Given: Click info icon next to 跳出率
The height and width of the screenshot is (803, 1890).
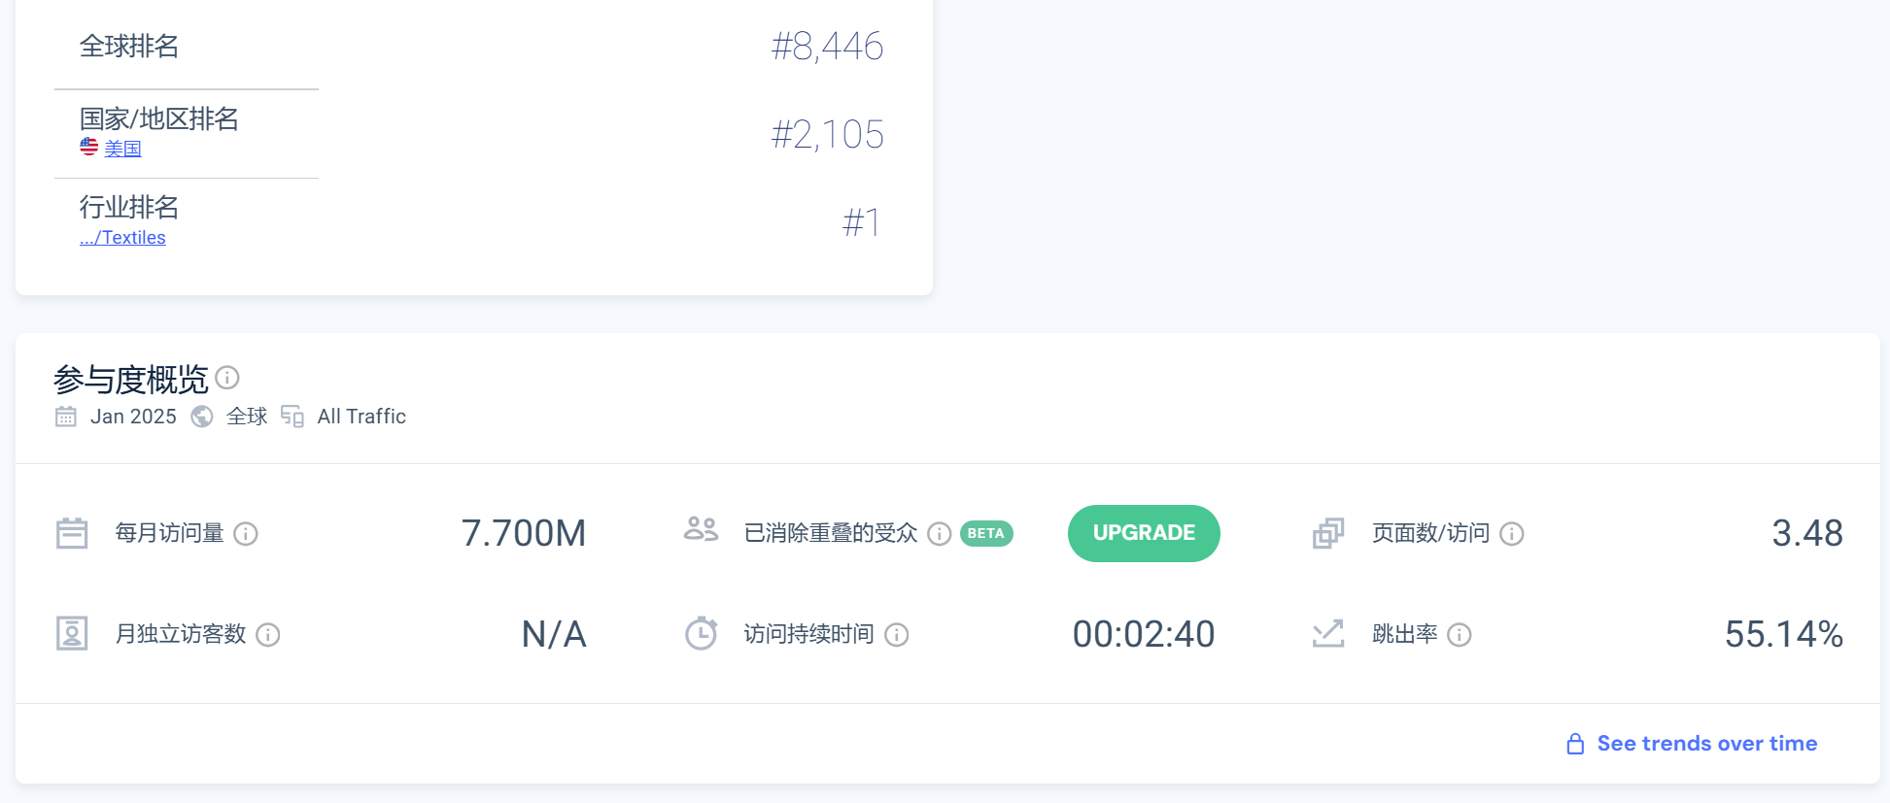Looking at the screenshot, I should click(x=1460, y=635).
